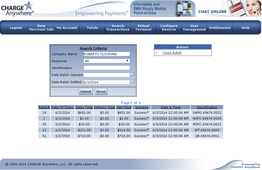Sort by Identification column header
Screen dimensions: 262x170
point(207,107)
